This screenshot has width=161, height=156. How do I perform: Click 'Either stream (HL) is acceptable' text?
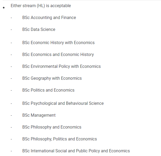41,6
